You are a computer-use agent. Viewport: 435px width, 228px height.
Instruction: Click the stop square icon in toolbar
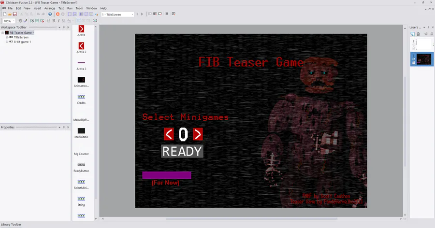pyautogui.click(x=167, y=14)
